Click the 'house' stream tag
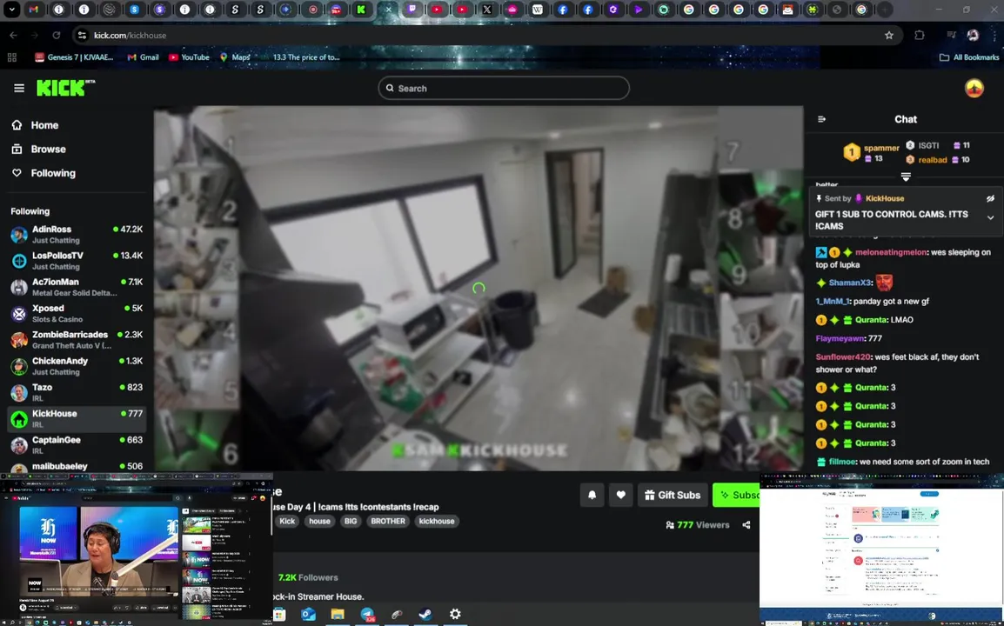Screen dimensions: 1004x626 pyautogui.click(x=319, y=521)
